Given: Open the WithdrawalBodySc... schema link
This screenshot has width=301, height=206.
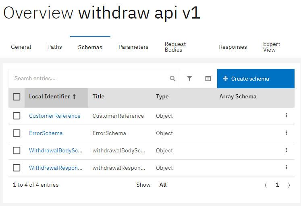Looking at the screenshot, I should click(x=56, y=150).
